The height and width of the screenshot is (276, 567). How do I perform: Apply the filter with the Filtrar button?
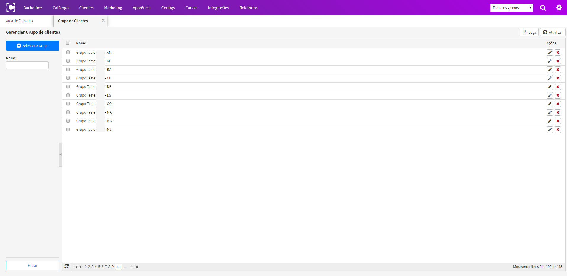click(33, 265)
